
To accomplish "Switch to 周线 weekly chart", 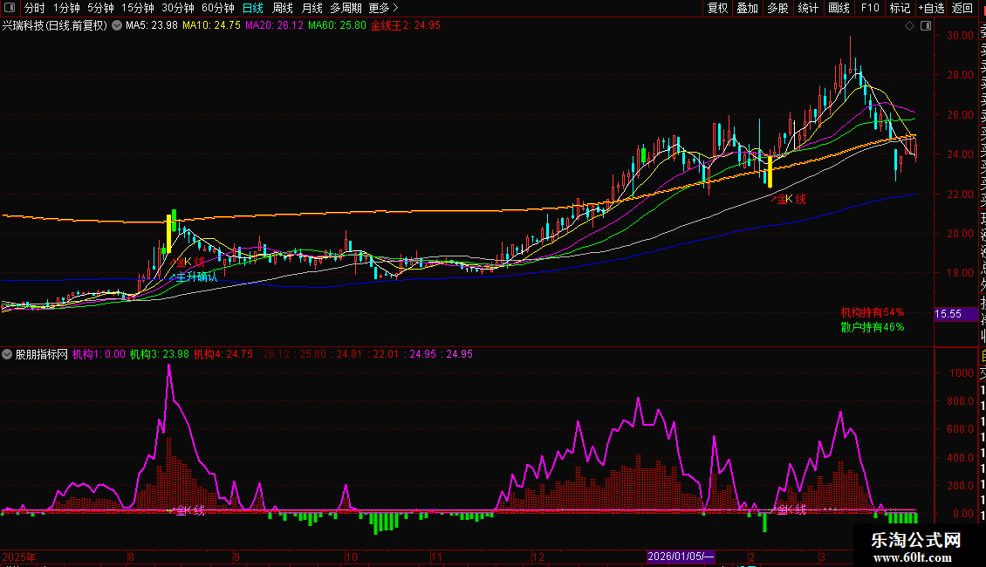I will tap(283, 8).
